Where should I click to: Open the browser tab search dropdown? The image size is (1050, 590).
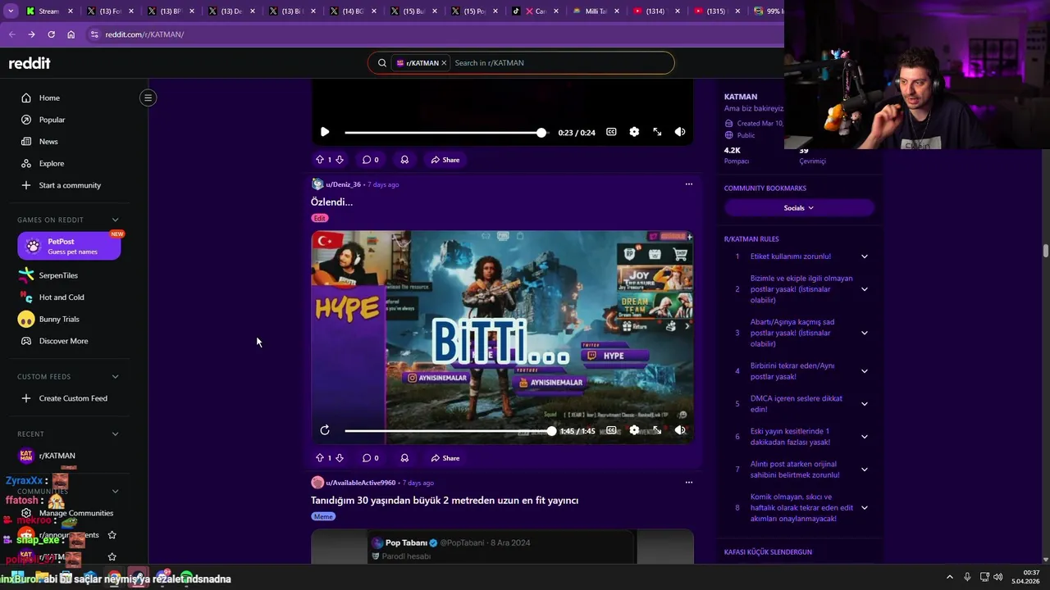pyautogui.click(x=11, y=11)
